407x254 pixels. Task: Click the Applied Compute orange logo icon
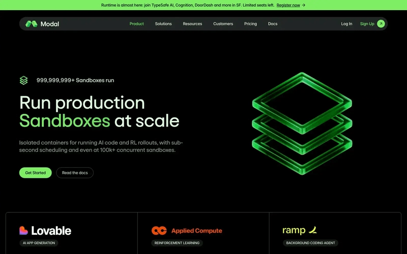(x=159, y=231)
